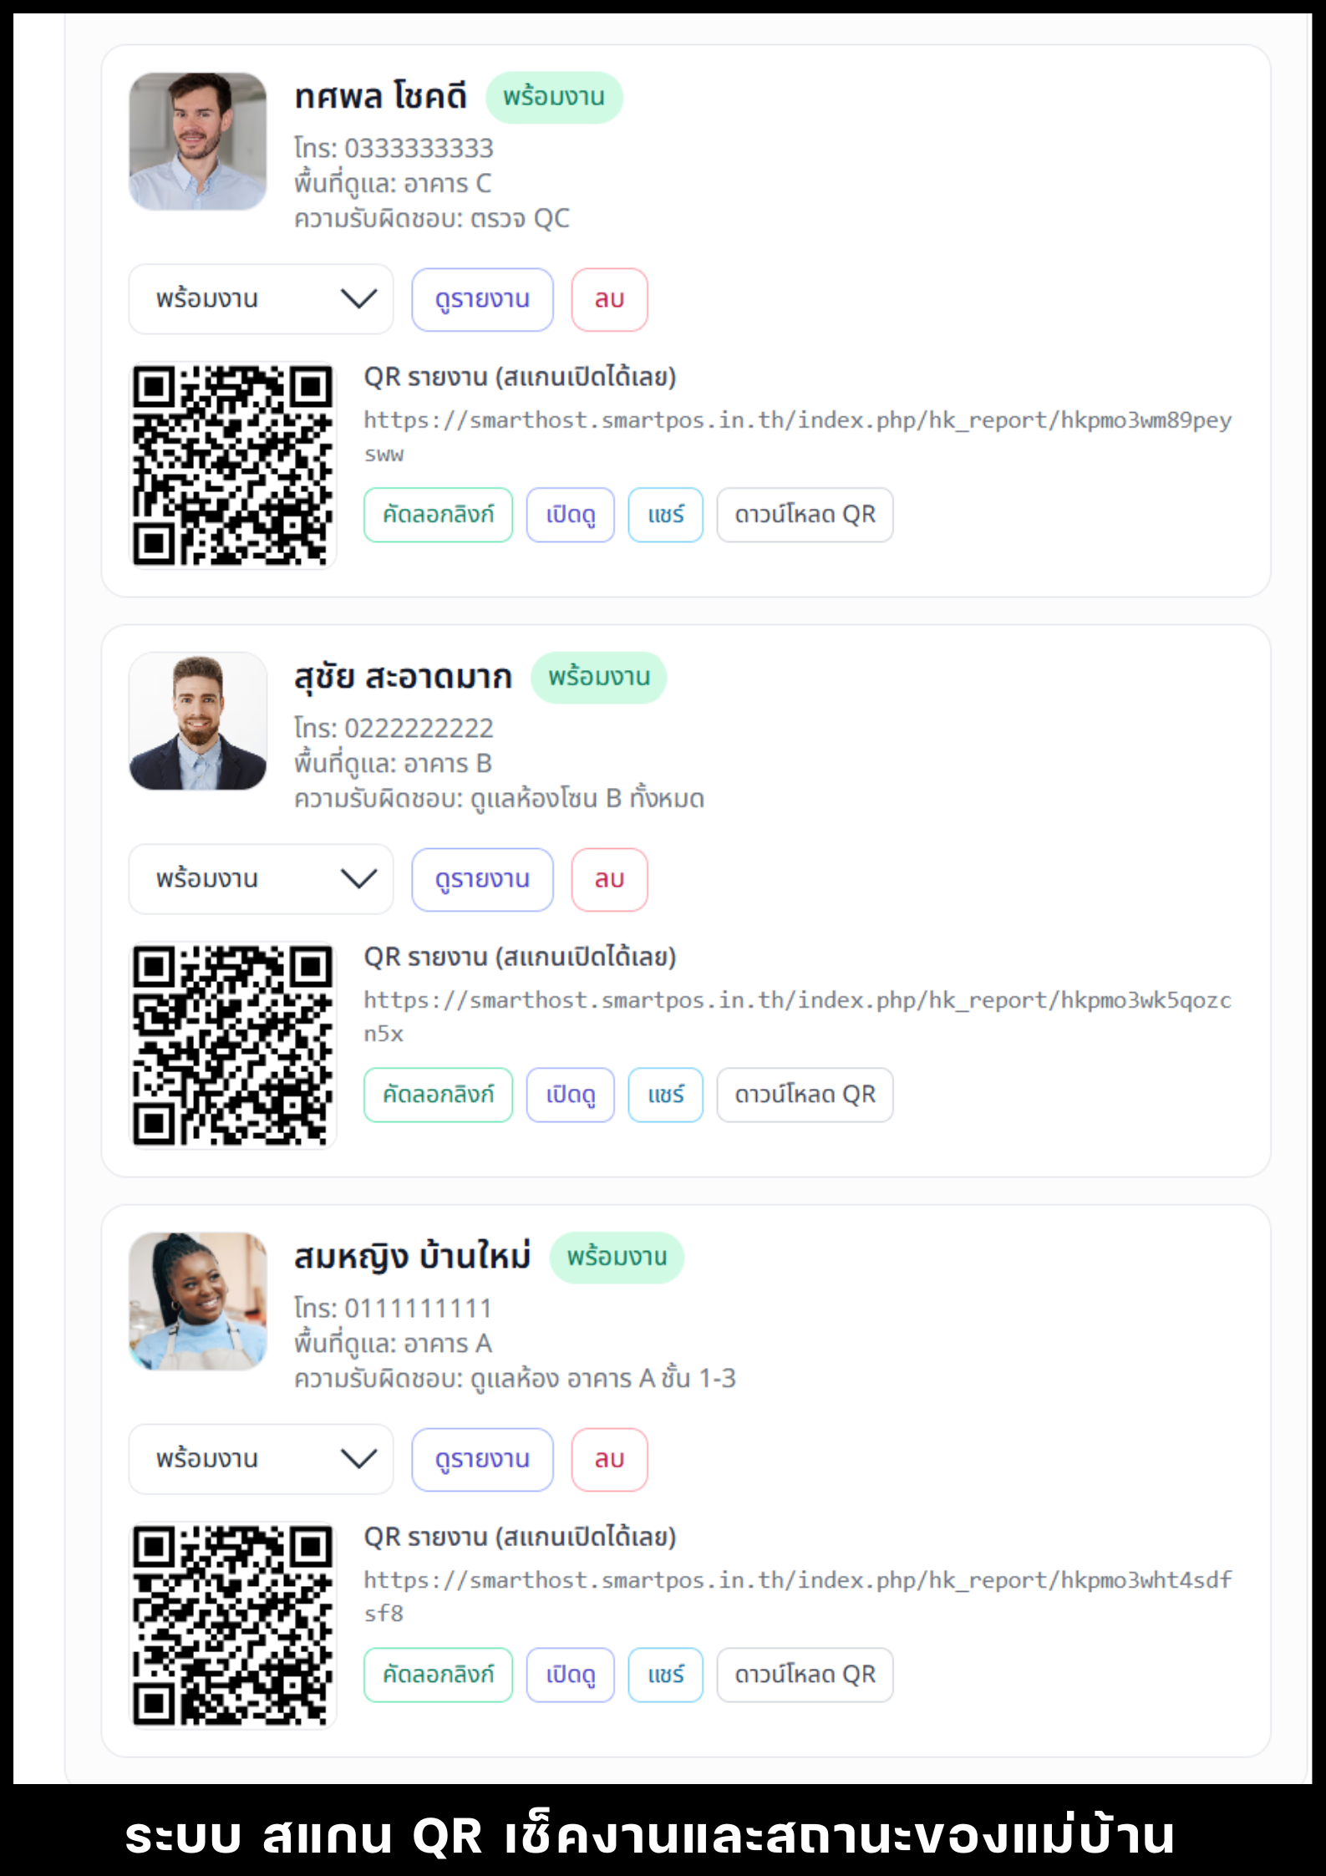Click profile photo of ทศพล โชคดี

(x=198, y=141)
